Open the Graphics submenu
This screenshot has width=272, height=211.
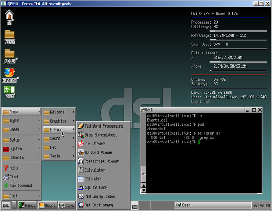(59, 121)
